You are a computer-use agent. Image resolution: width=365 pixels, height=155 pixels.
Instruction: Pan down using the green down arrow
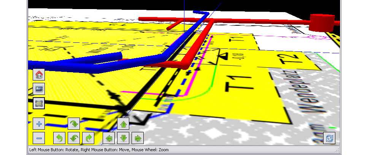coord(123,138)
